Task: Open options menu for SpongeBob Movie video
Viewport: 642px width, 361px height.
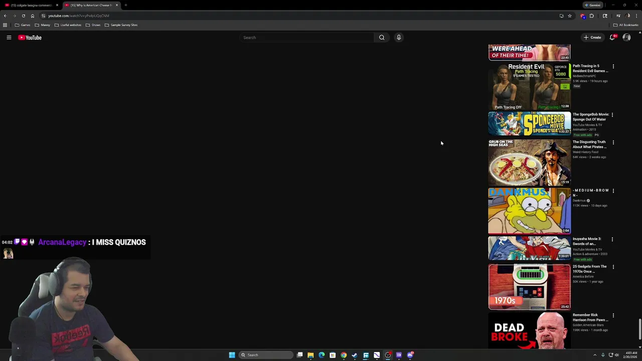Action: [612, 115]
